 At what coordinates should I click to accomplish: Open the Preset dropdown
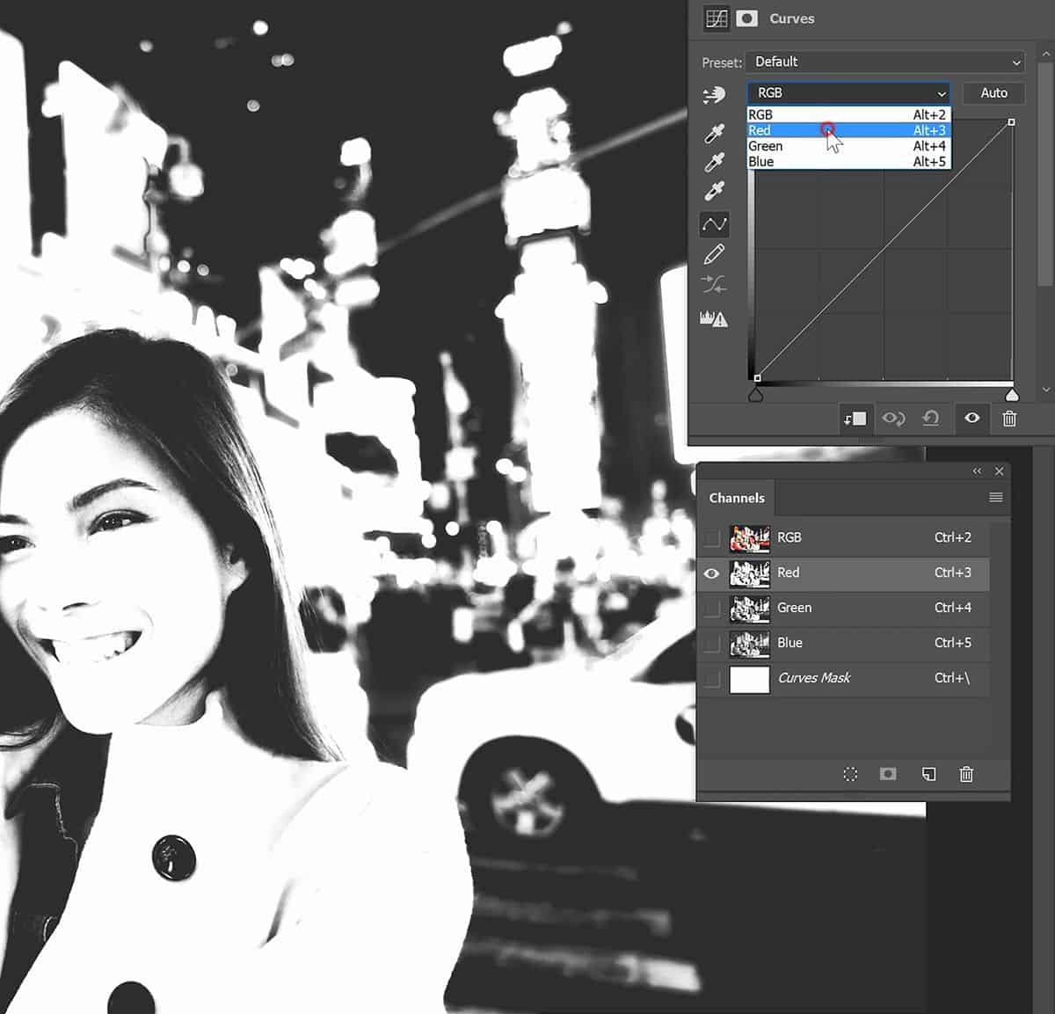(x=885, y=62)
